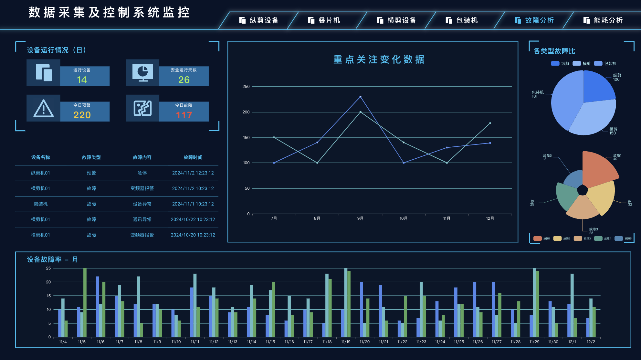Viewport: 641px width, 360px height.
Task: Click the 故障1 orange rose chart segment
Action: tap(598, 168)
